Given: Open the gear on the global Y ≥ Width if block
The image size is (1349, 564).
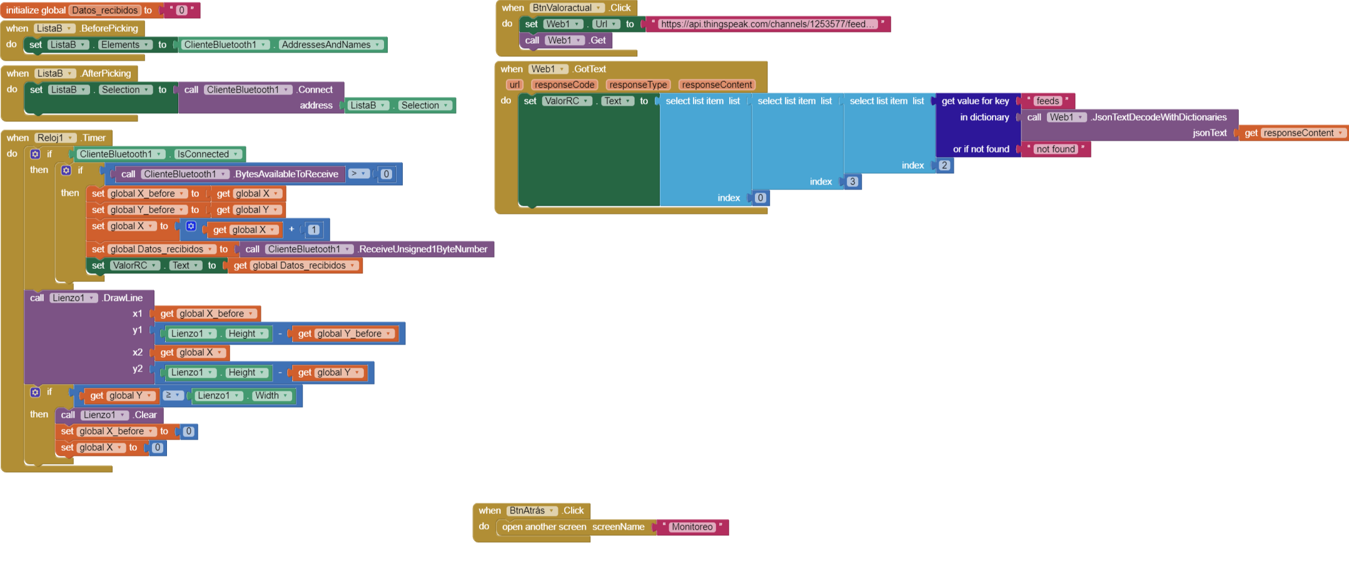Looking at the screenshot, I should [x=36, y=392].
